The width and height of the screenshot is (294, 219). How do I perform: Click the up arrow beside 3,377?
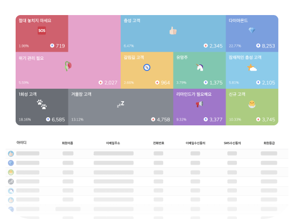206,119
